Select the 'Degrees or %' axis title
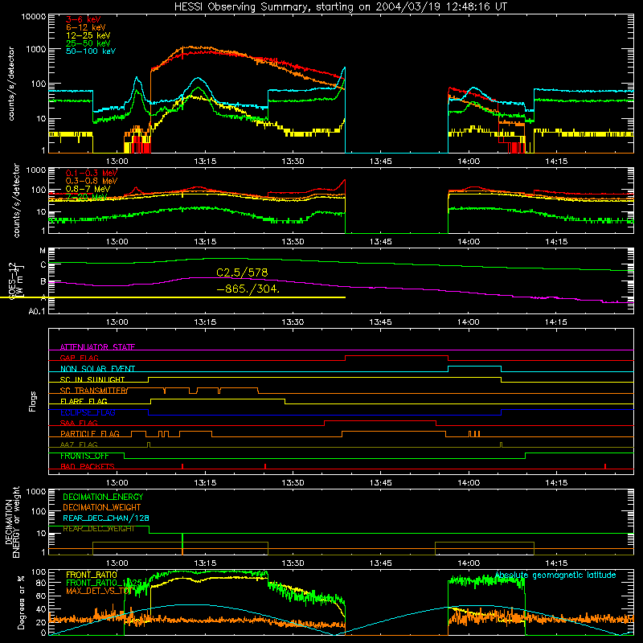Image resolution: width=643 pixels, height=643 pixels. 21,603
